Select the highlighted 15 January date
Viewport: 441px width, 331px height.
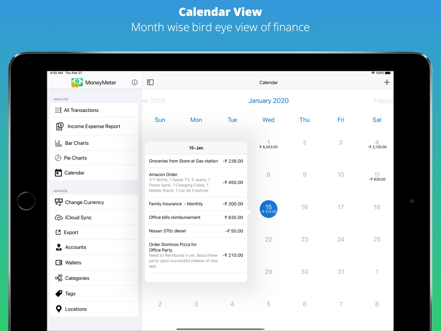[x=268, y=209]
